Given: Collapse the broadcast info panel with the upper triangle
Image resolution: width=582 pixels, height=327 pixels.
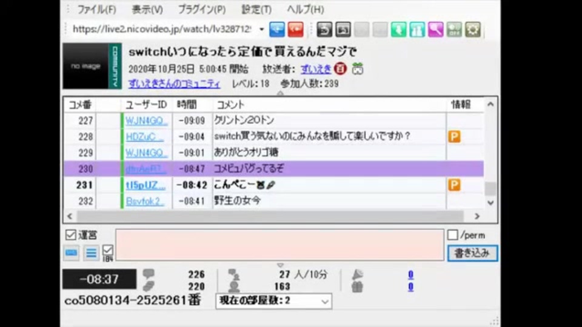Looking at the screenshot, I should [280, 93].
